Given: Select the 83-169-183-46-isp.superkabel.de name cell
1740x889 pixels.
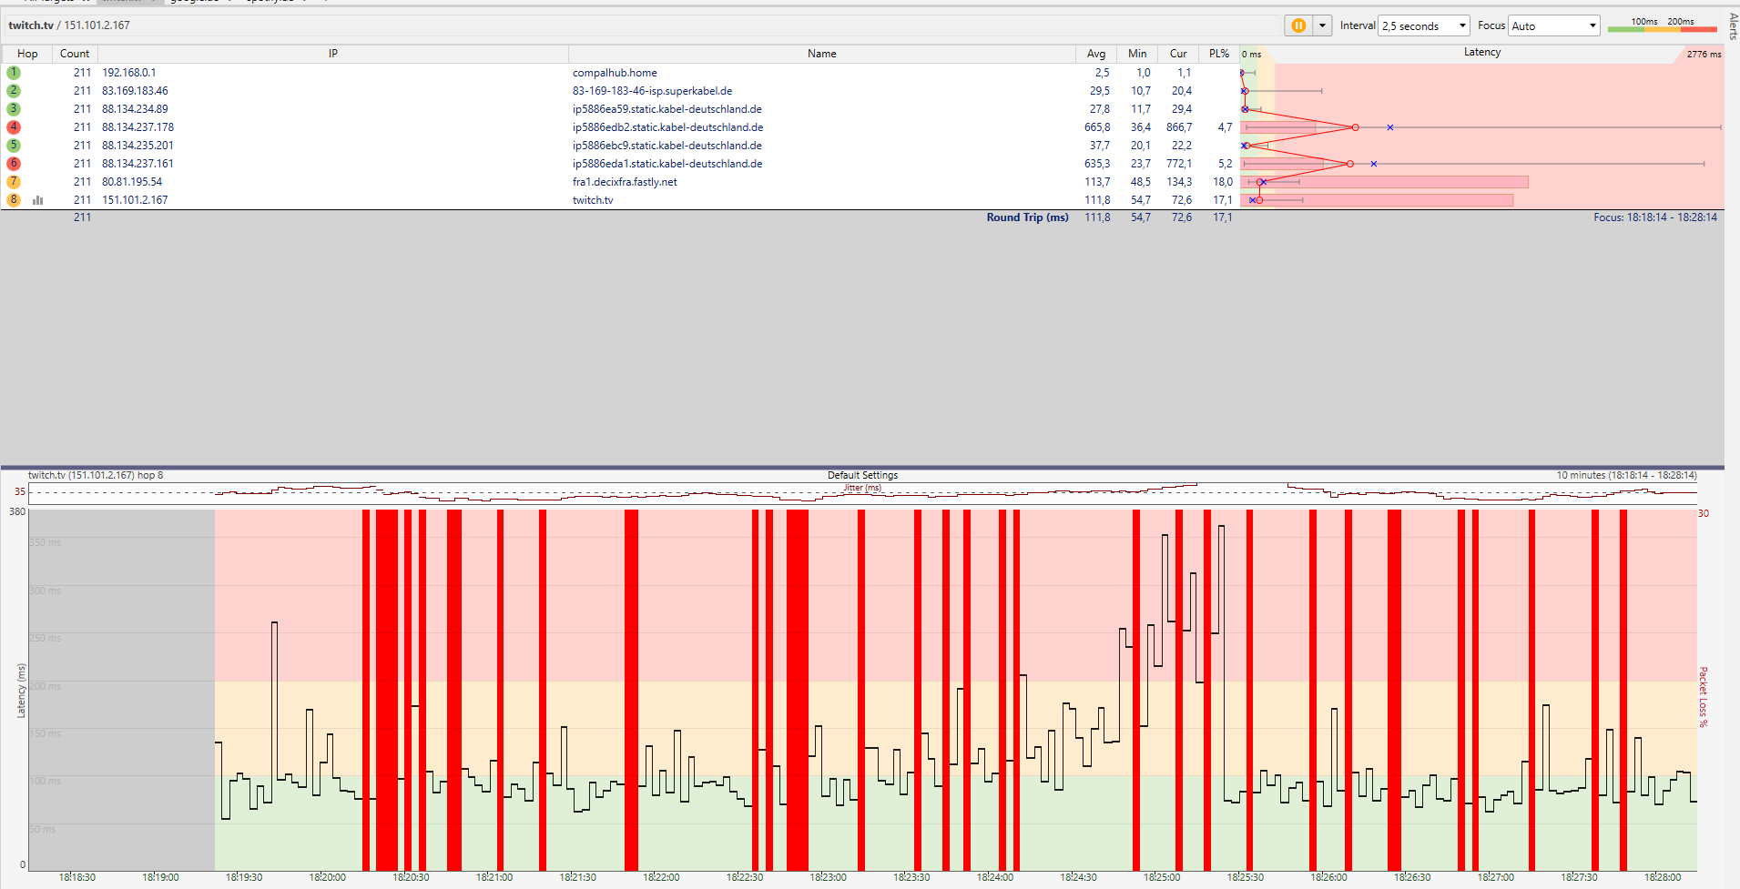Looking at the screenshot, I should pos(652,91).
